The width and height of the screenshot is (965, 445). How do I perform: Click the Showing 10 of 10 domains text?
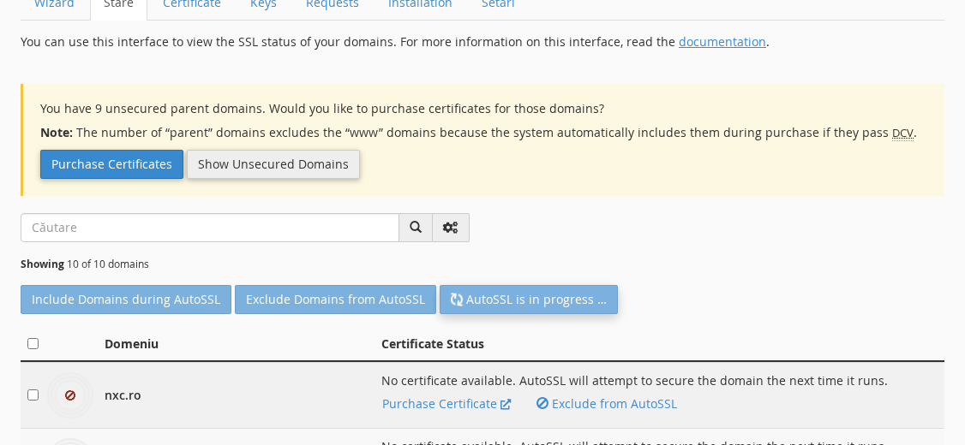(85, 264)
